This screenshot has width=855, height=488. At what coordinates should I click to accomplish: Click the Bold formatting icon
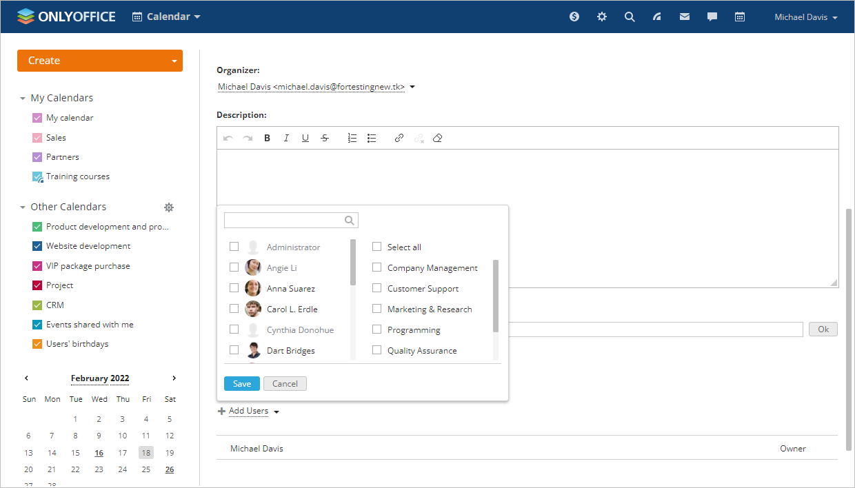coord(267,139)
